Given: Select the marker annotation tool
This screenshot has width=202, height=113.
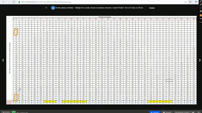Looking at the screenshot, I should click(x=201, y=4).
